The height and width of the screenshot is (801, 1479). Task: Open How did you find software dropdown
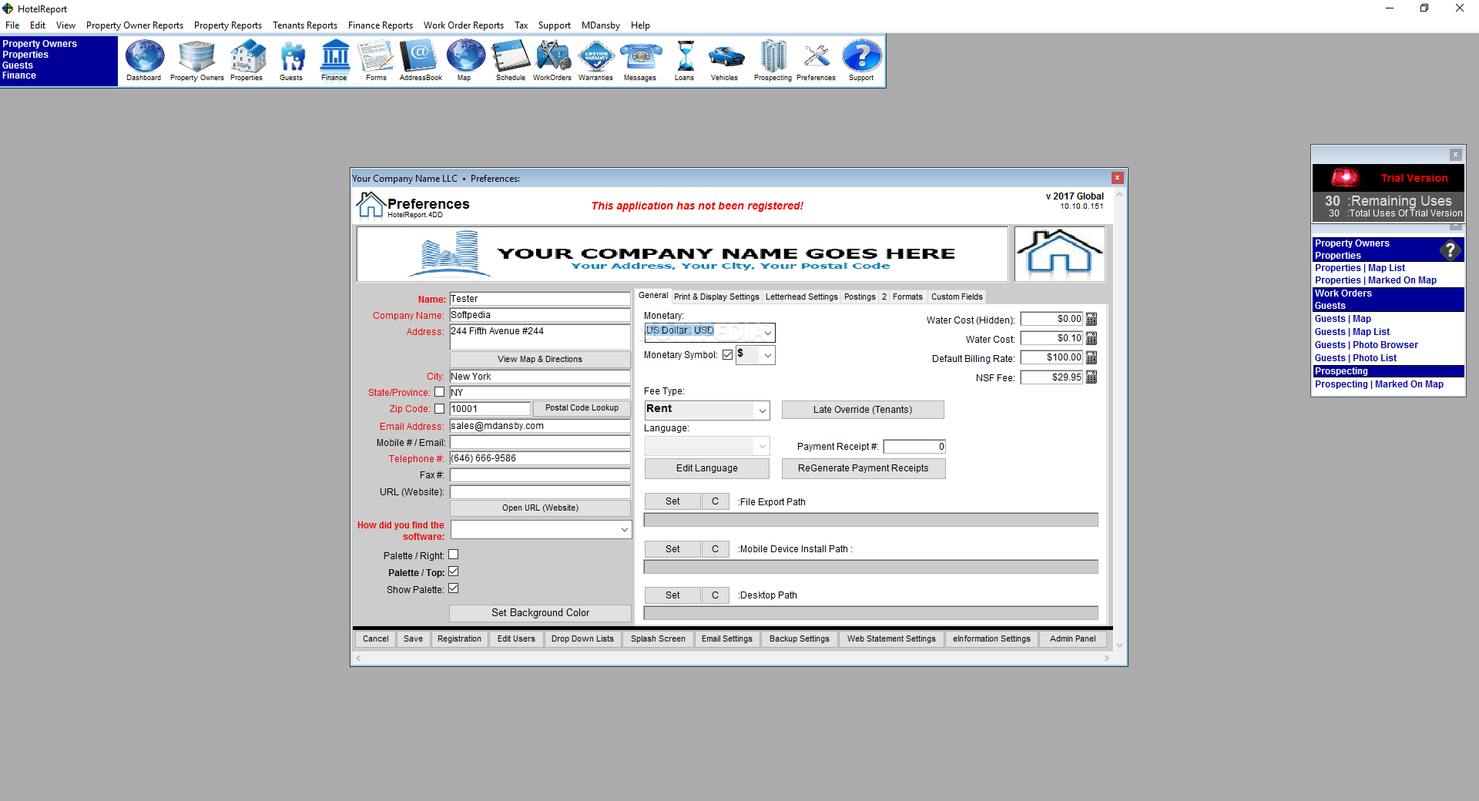tap(541, 530)
